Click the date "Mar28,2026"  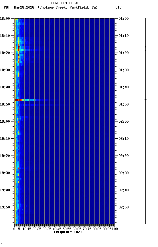click(24, 7)
